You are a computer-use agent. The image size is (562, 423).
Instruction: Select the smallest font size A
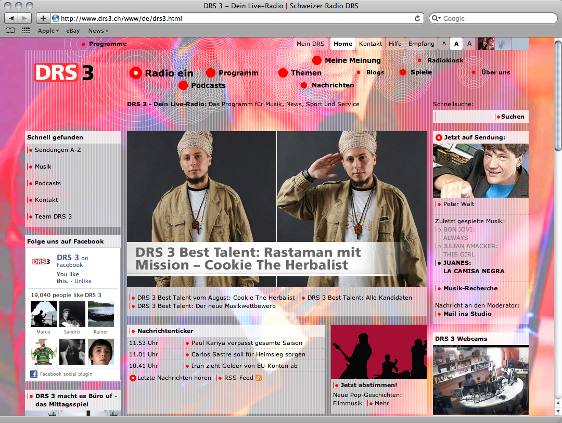coord(444,44)
